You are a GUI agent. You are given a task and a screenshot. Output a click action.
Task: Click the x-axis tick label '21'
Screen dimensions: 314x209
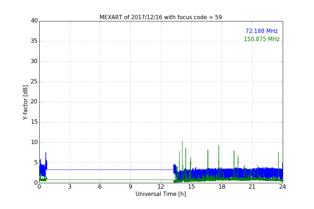pos(252,187)
